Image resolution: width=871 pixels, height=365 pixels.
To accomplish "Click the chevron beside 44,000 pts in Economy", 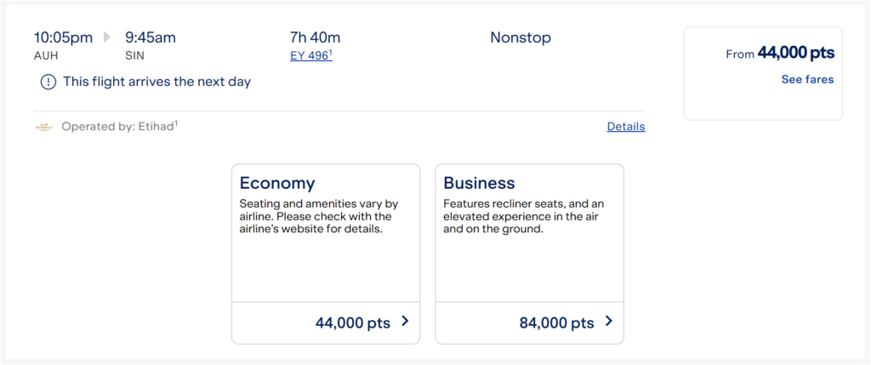I will [405, 321].
